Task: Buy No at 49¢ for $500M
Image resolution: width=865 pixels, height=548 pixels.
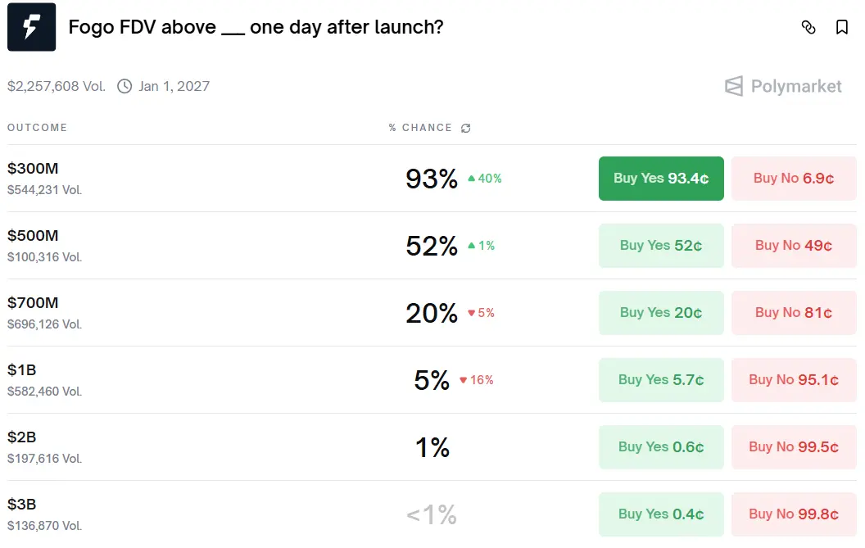Action: [794, 246]
